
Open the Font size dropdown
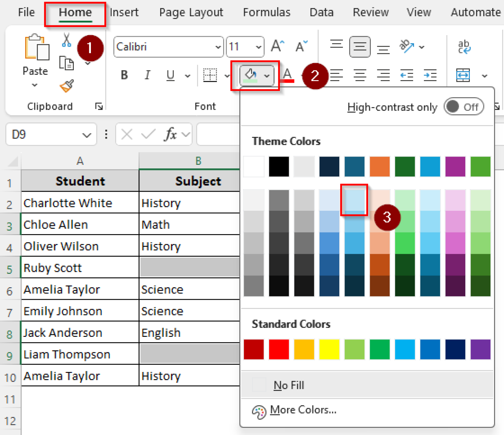click(259, 47)
